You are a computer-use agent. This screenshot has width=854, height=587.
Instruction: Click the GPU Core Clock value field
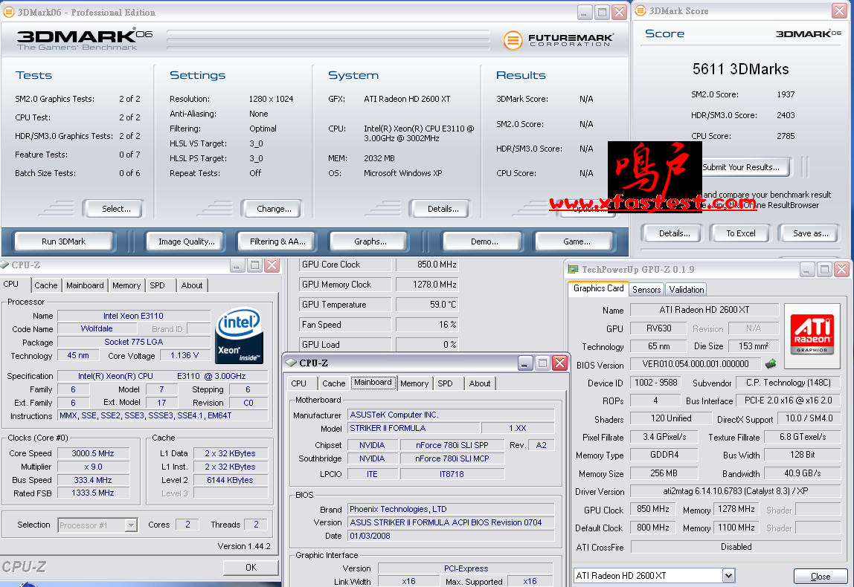426,265
